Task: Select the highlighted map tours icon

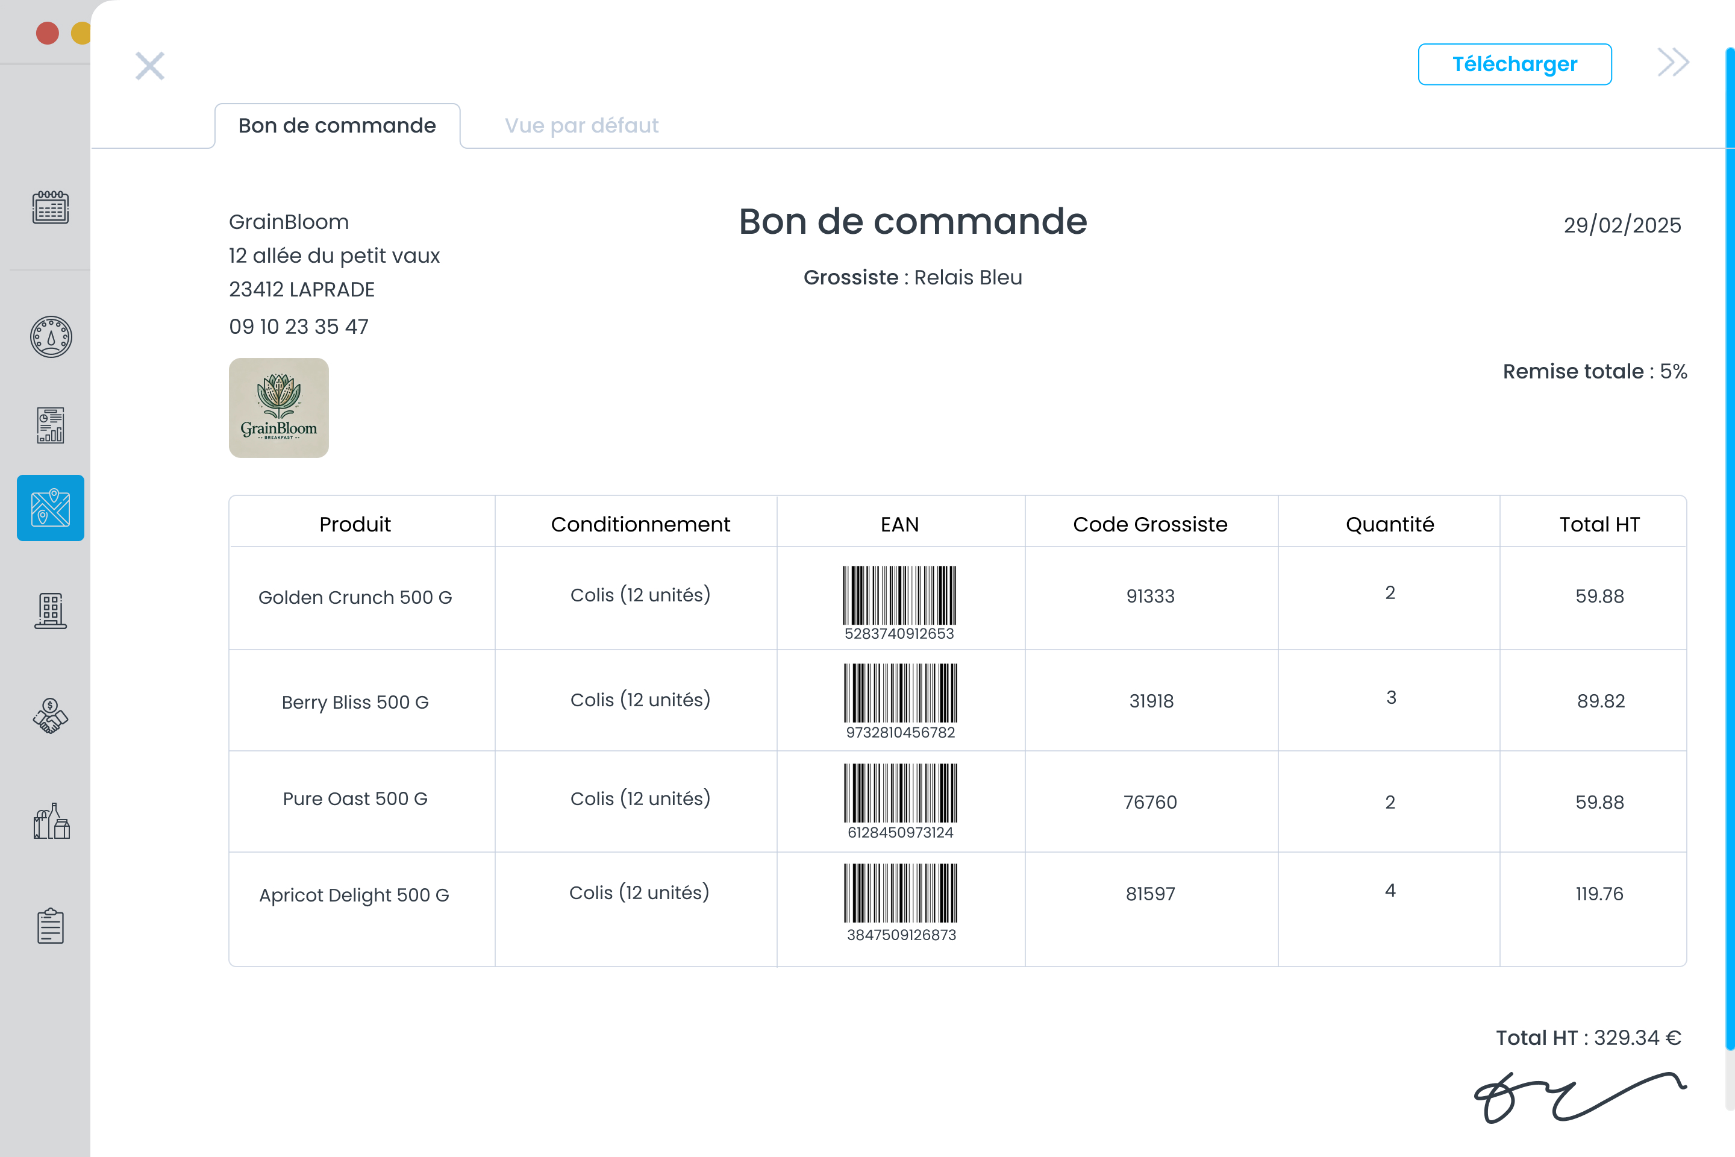Action: pos(49,507)
